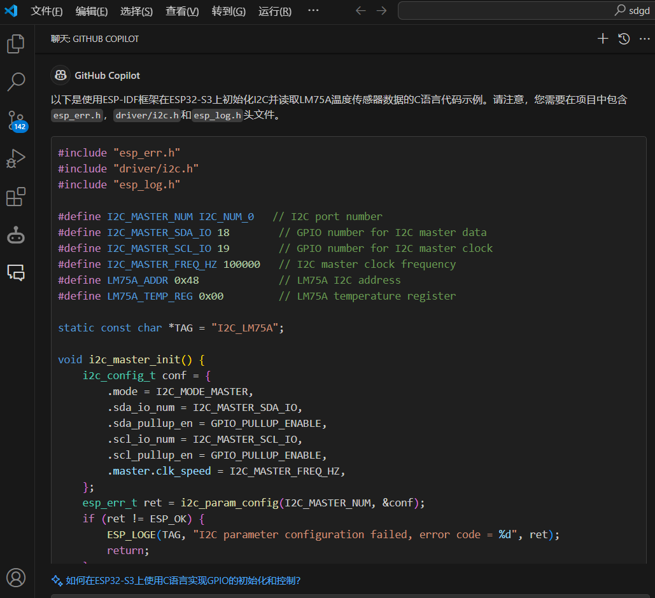
Task: Click the driver/i2c.h inline code text
Action: coord(147,115)
